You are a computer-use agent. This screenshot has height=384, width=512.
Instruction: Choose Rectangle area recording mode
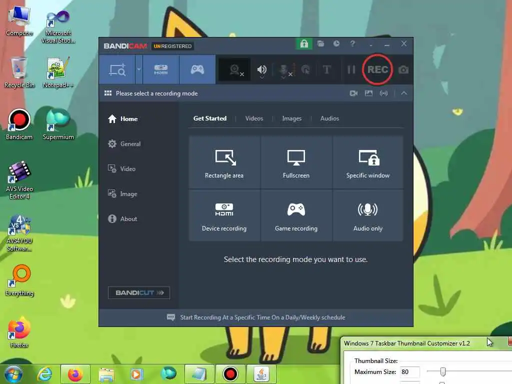[x=224, y=162]
